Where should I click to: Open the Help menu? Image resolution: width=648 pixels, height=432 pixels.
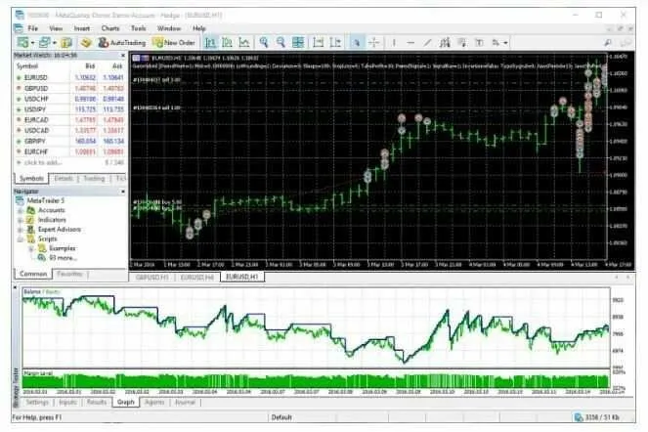pos(198,28)
